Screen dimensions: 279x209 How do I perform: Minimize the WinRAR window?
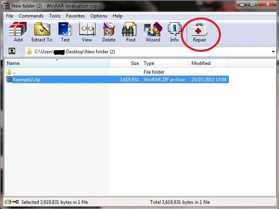242,4
